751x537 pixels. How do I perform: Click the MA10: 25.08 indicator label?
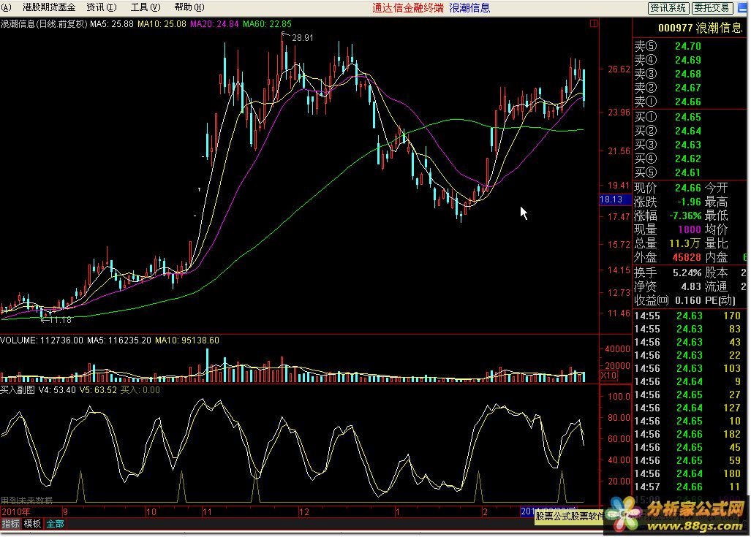(162, 23)
